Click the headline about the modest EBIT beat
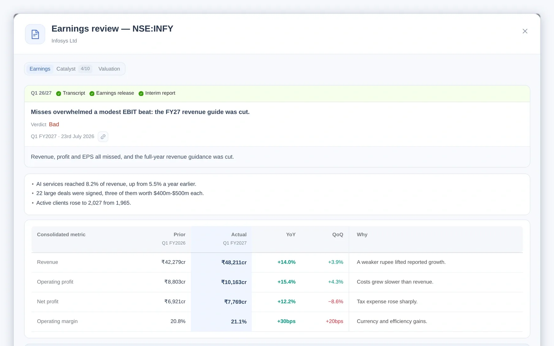554x346 pixels. tap(140, 112)
